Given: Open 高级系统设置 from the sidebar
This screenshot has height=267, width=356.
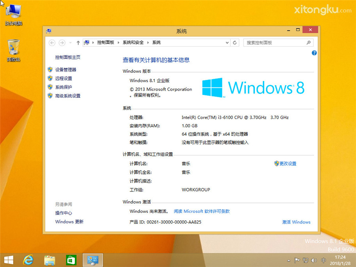Looking at the screenshot, I should point(68,95).
